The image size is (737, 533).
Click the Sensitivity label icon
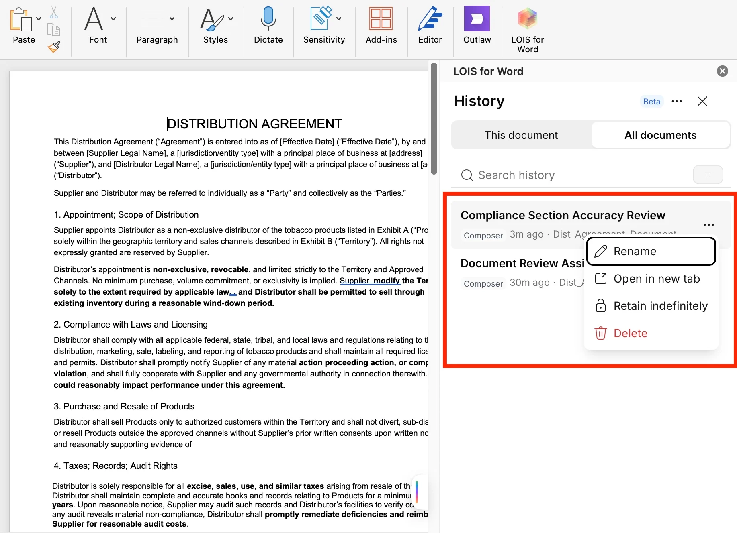click(x=321, y=18)
